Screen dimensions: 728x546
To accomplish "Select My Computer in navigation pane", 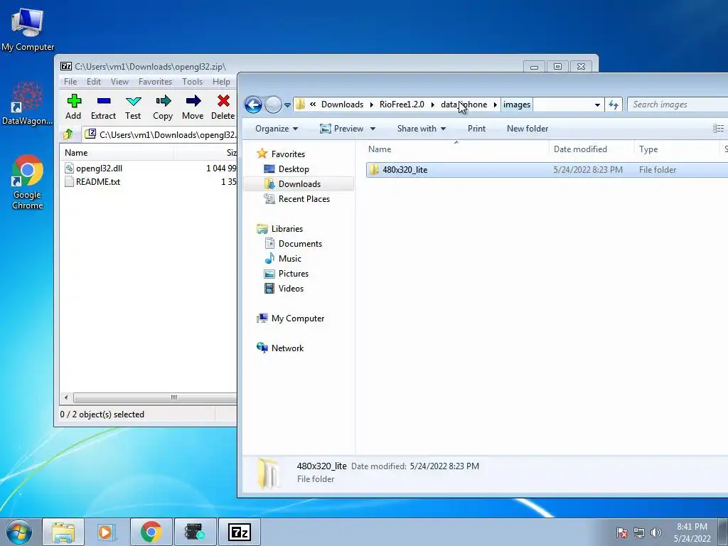I will coord(298,318).
